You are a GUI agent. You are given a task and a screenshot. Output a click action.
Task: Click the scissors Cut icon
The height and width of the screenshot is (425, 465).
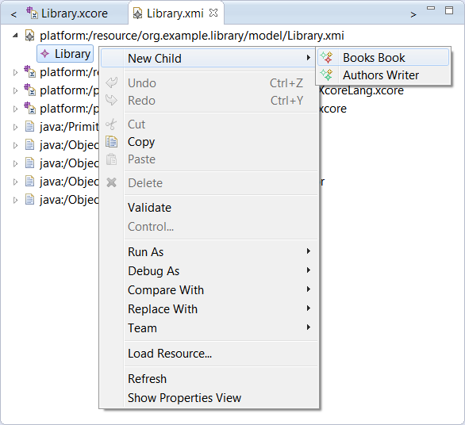click(112, 124)
